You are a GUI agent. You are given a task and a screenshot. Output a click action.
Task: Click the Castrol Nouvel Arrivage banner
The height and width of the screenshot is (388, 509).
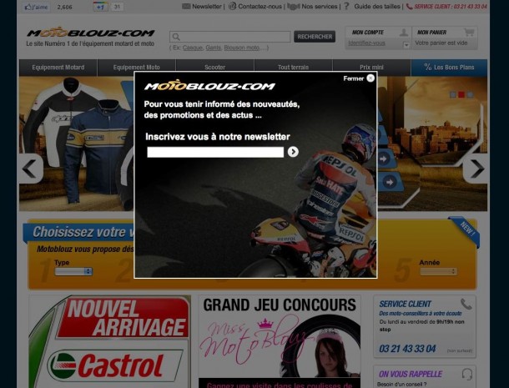(x=109, y=341)
